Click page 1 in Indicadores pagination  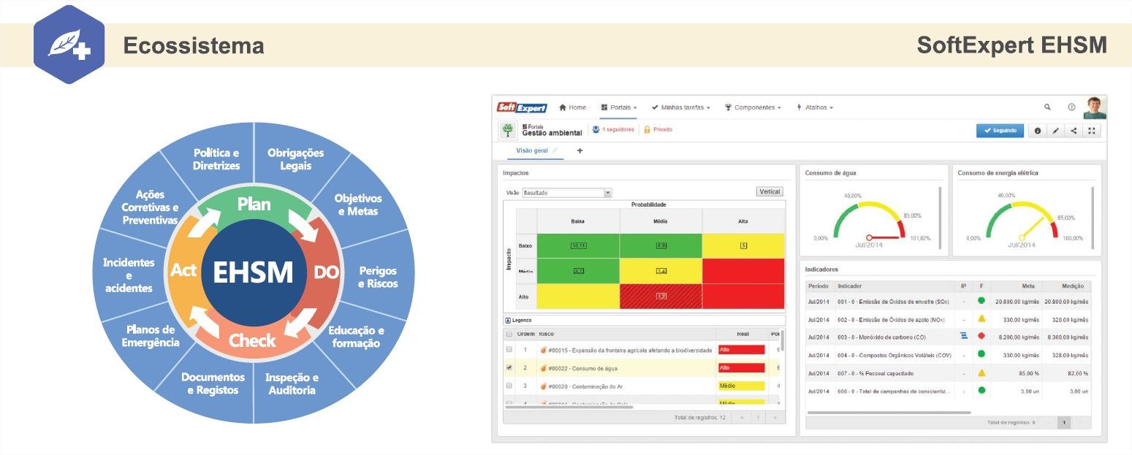[1064, 422]
